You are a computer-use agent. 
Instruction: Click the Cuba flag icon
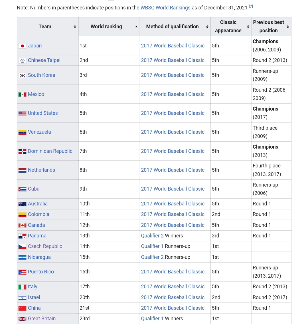(x=22, y=189)
